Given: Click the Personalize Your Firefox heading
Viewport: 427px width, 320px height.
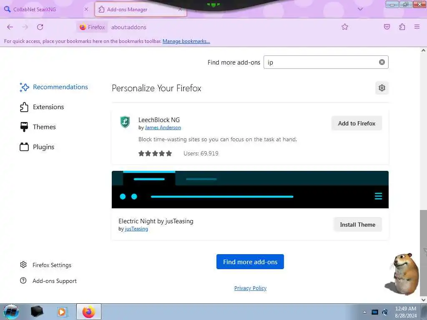Looking at the screenshot, I should pyautogui.click(x=156, y=88).
